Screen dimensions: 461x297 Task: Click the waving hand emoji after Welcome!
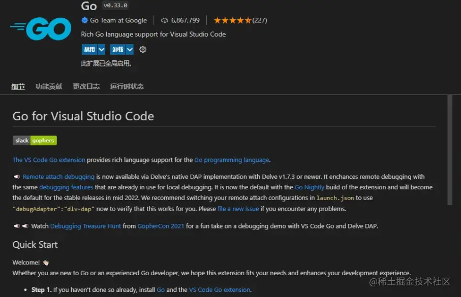(46, 262)
